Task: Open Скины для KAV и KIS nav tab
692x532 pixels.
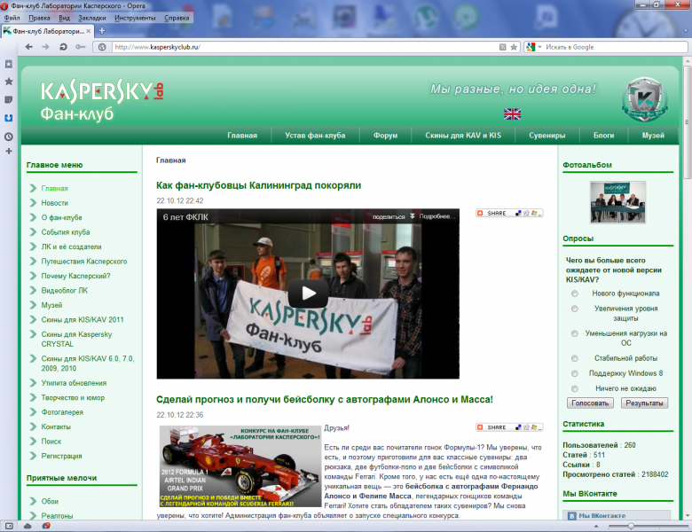Action: pos(463,136)
